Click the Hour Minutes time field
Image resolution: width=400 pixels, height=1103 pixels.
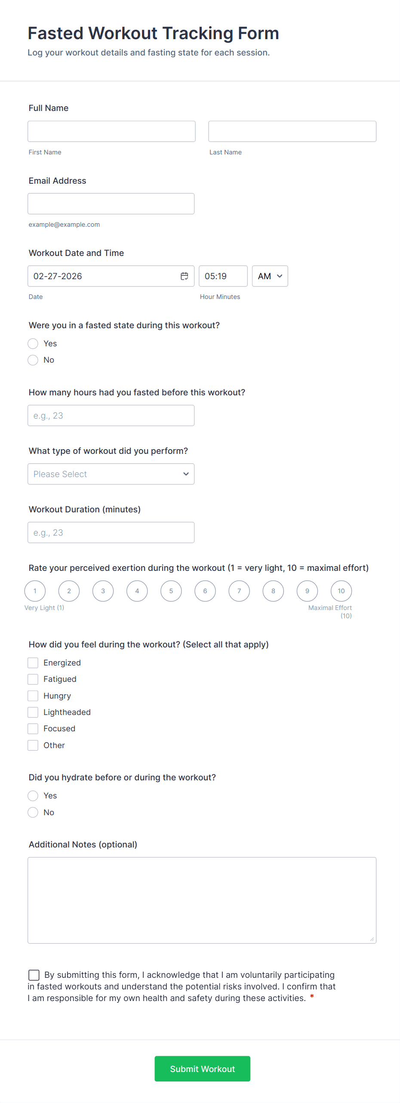[x=223, y=276]
